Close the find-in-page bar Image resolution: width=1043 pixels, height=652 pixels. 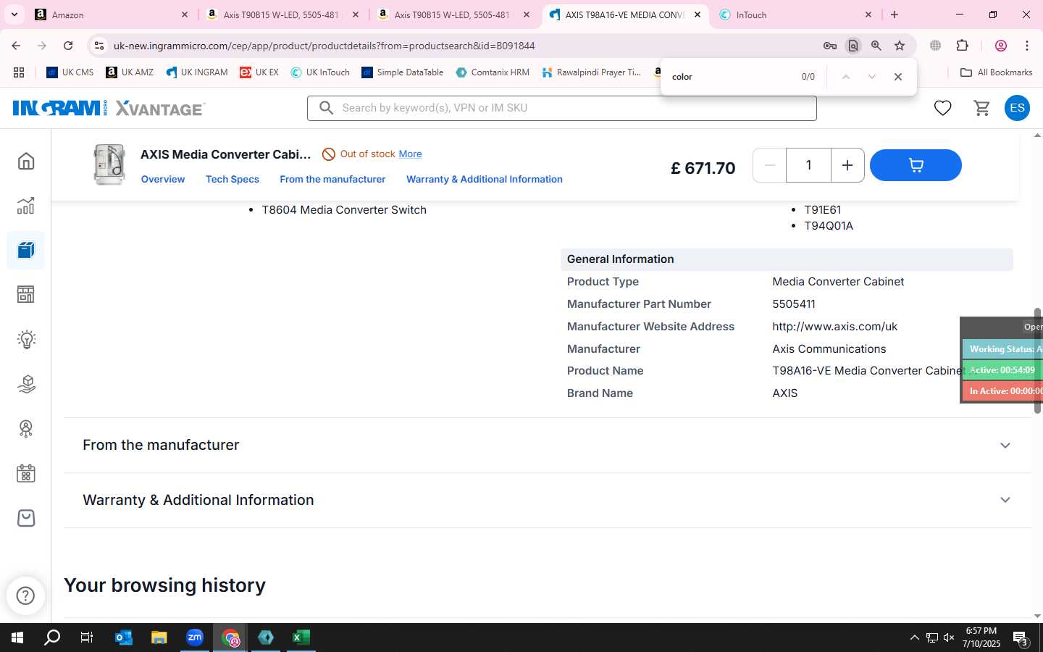coord(898,77)
